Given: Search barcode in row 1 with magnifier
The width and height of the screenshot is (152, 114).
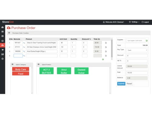Looking at the screenshot, I should (x=24, y=43).
